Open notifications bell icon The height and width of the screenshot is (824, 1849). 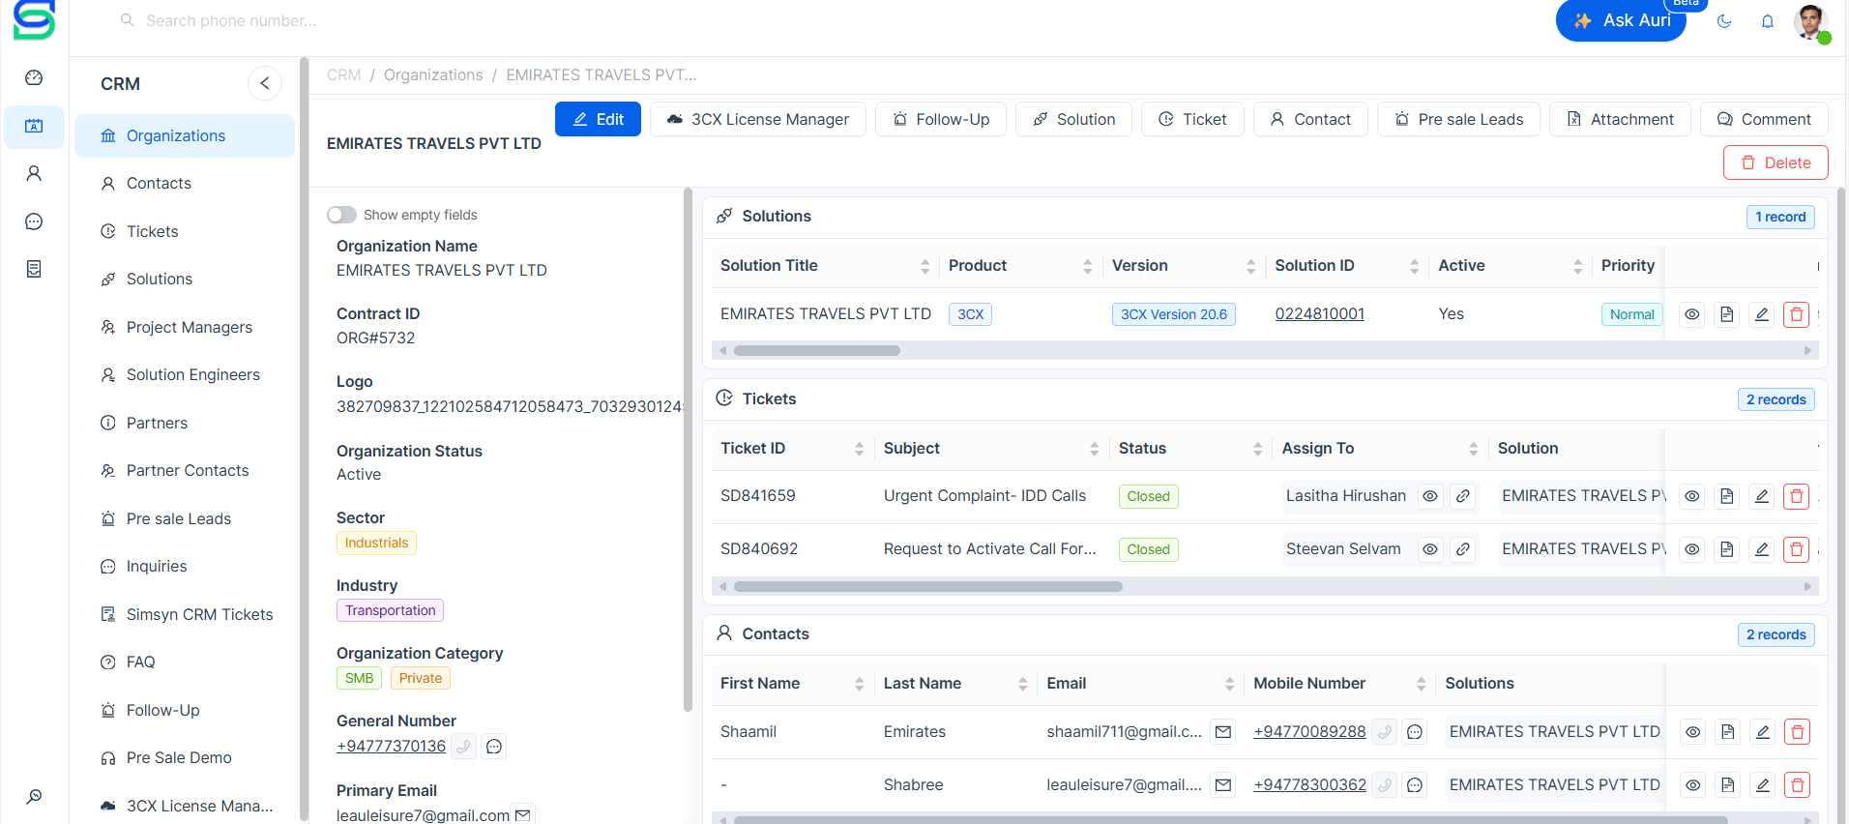point(1767,21)
